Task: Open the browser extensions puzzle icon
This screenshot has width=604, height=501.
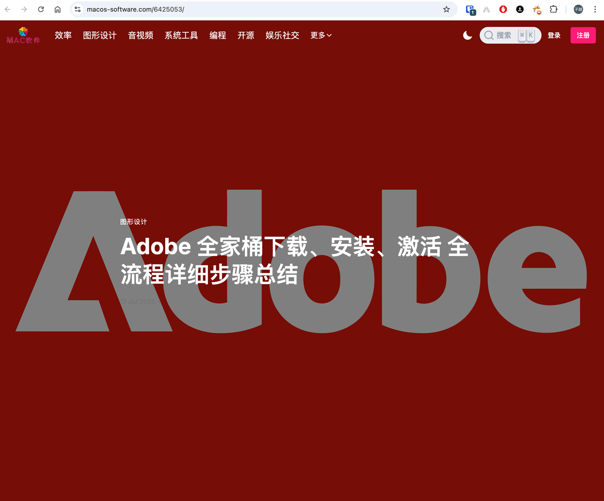Action: [554, 9]
